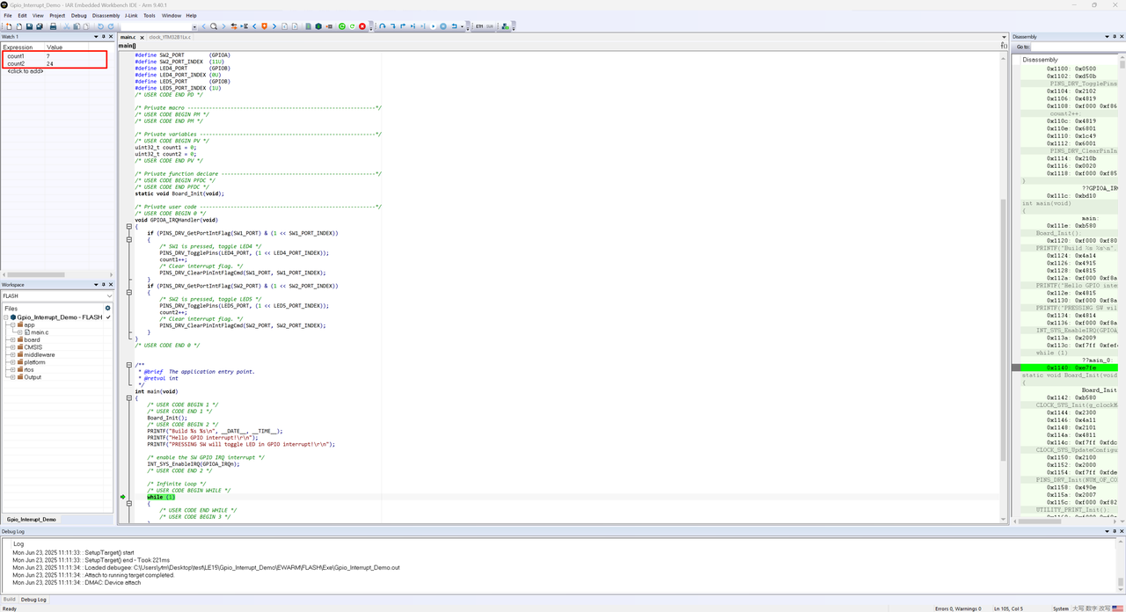Click the Print toolbar icon

point(53,26)
